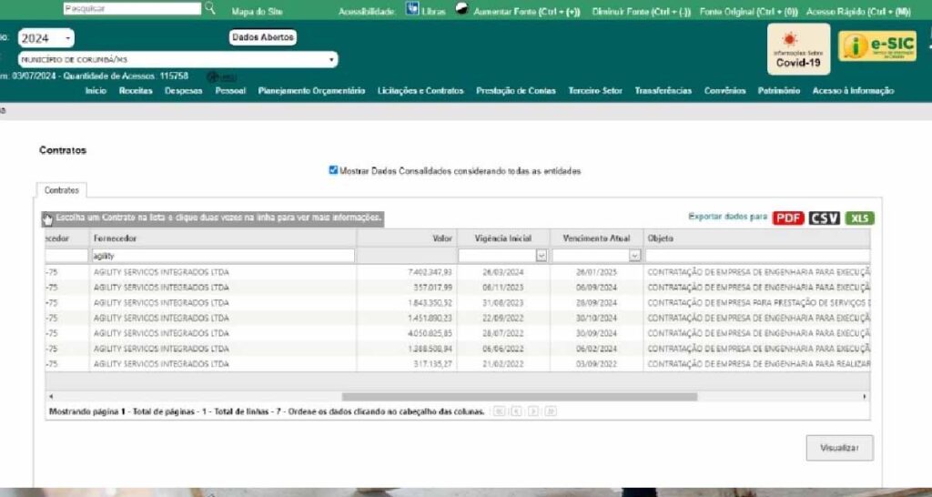Go to the next results page
The height and width of the screenshot is (497, 932).
click(533, 411)
